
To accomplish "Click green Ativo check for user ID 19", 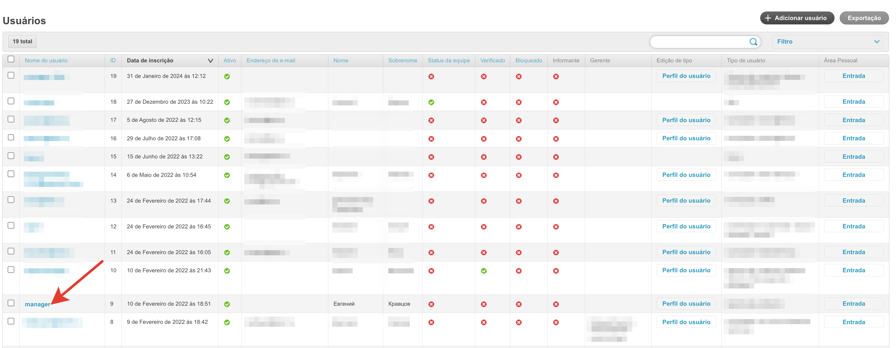I will (x=227, y=76).
